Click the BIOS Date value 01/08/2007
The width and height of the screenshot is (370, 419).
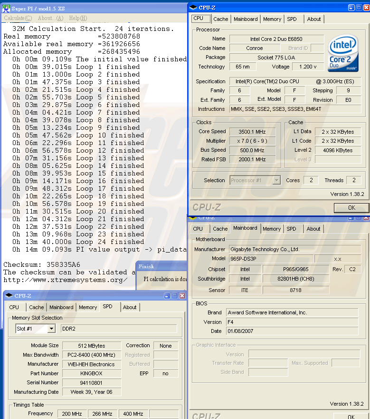[x=292, y=331]
